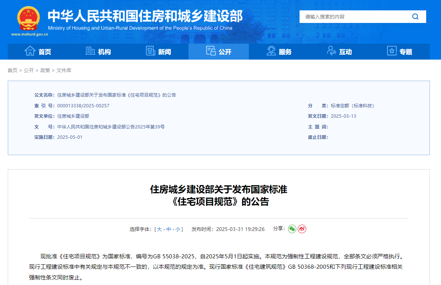This screenshot has height=285, width=441.
Task: Click the ministry title 中华人民共和国住房和城乡建设部
Action: pos(145,16)
